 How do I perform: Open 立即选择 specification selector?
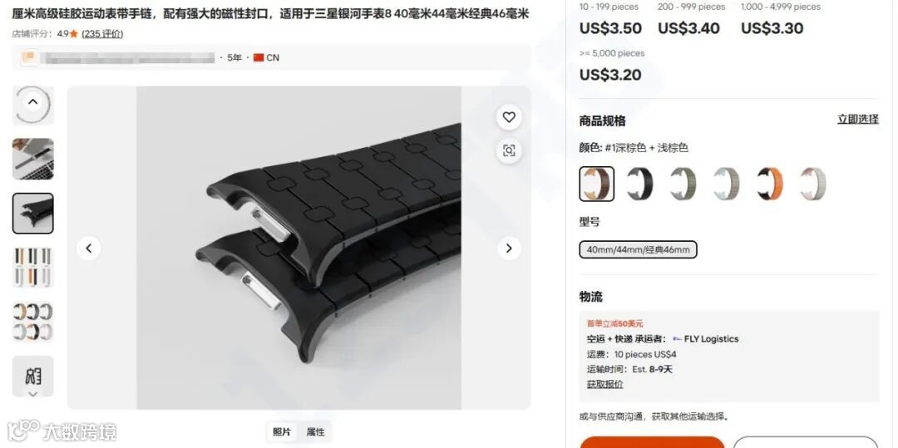(857, 119)
